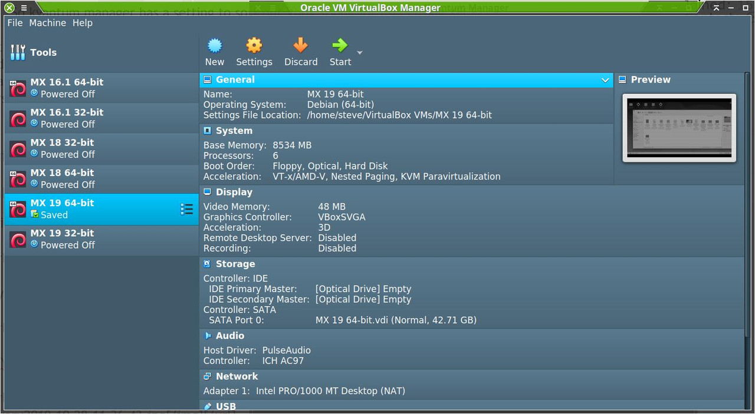The width and height of the screenshot is (755, 414).
Task: Click Boot Order Floppy, Optical, Hard Disk
Action: pos(330,166)
